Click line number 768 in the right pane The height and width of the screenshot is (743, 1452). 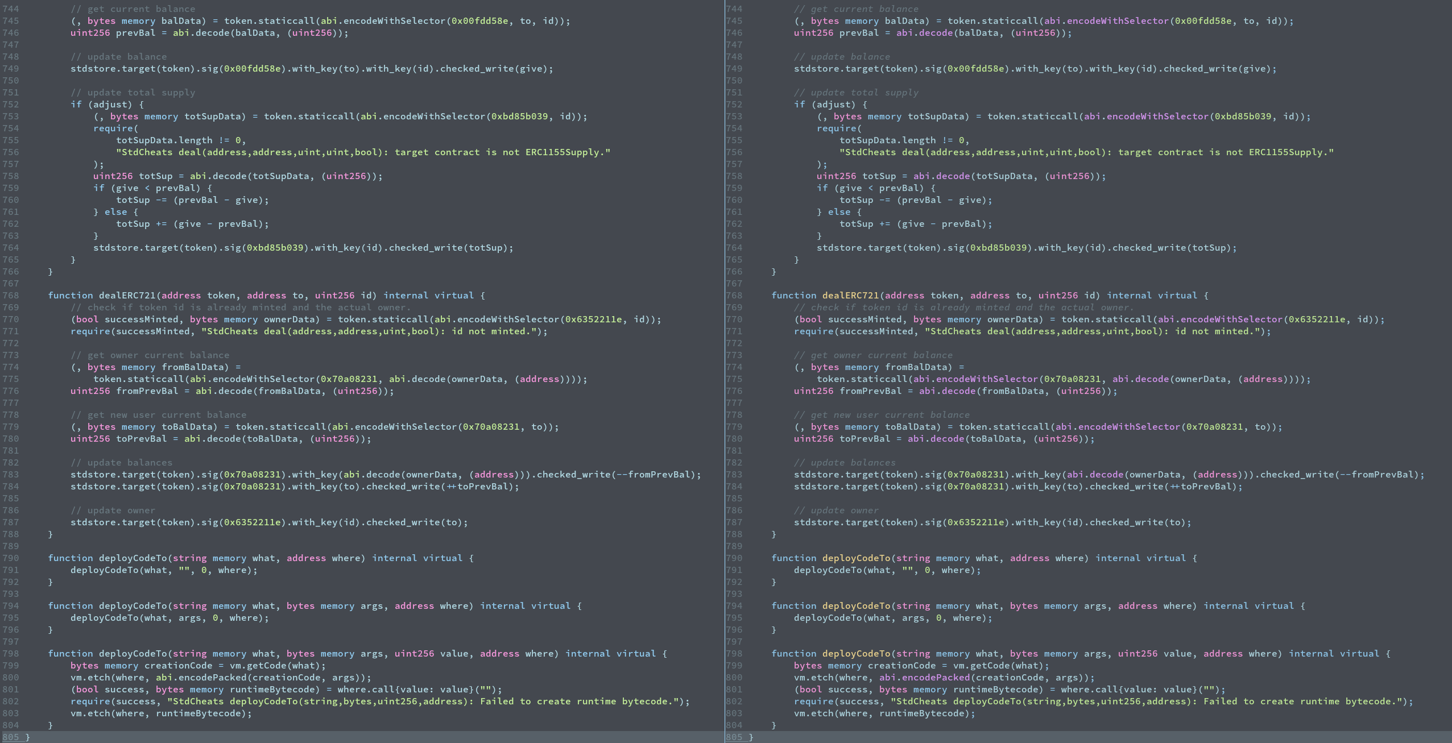coord(734,296)
